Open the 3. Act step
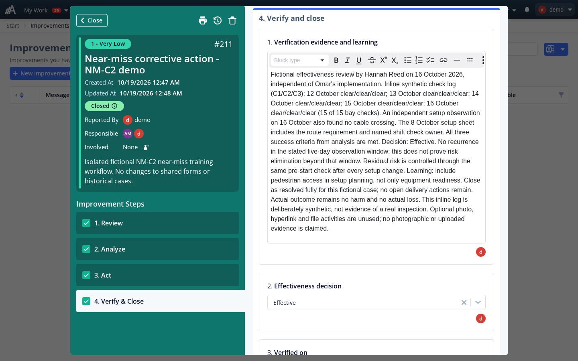 point(157,275)
